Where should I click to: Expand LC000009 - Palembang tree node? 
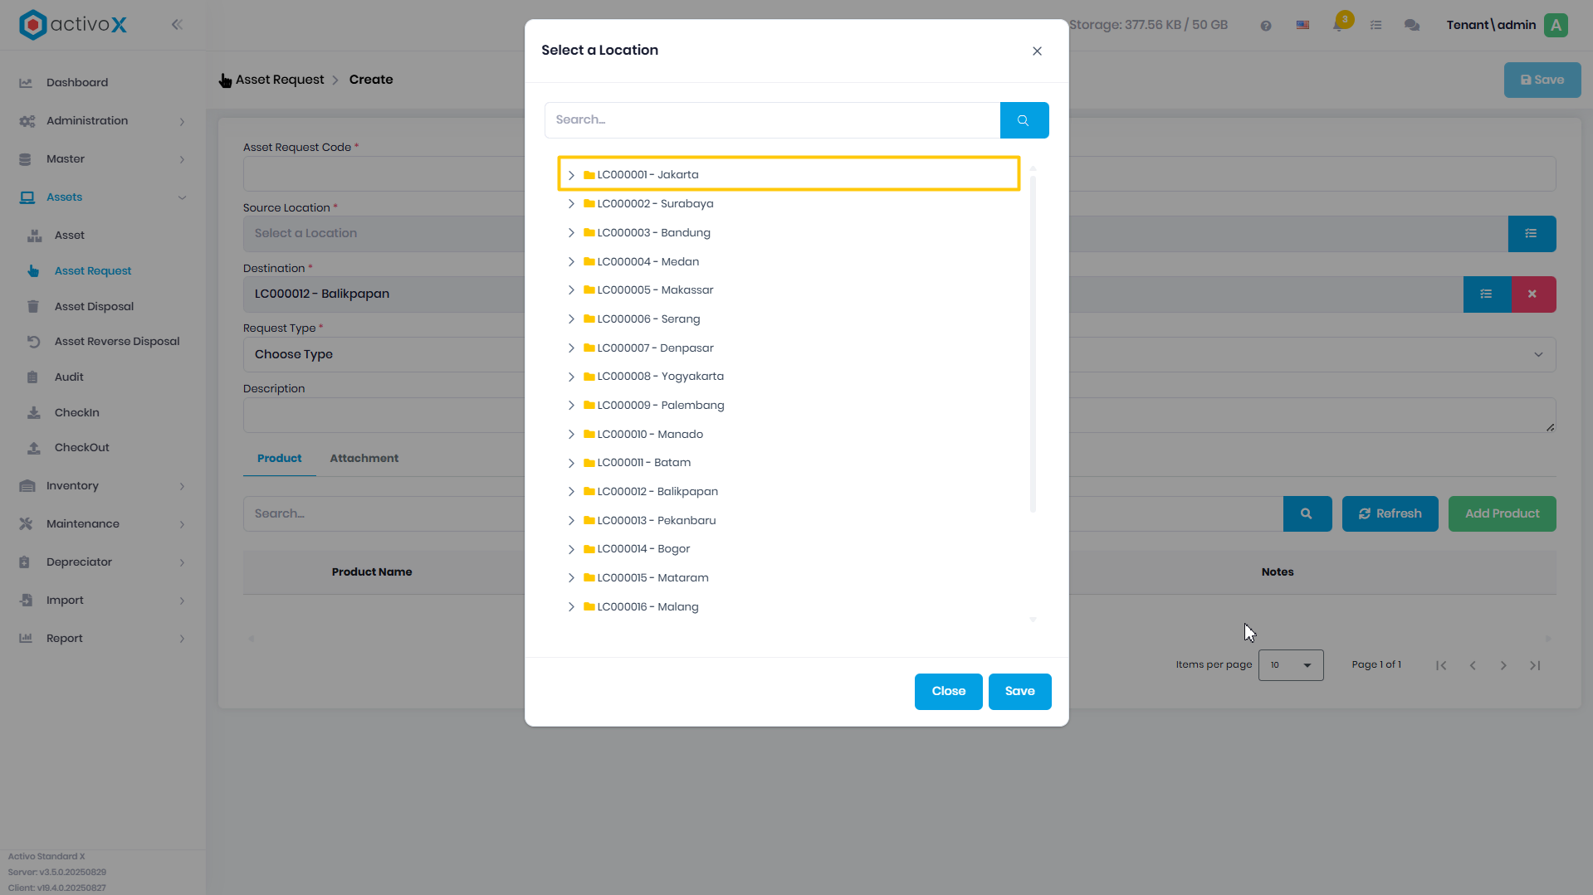click(571, 406)
